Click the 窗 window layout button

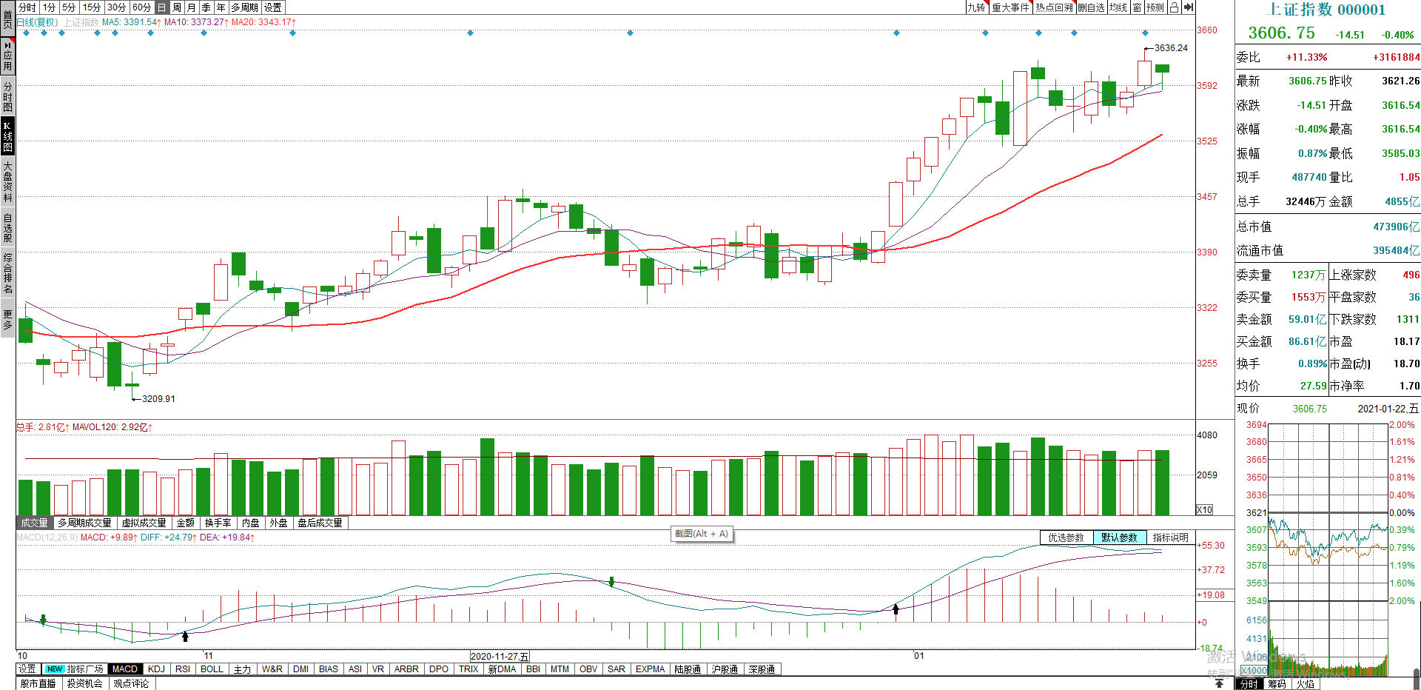point(1137,7)
